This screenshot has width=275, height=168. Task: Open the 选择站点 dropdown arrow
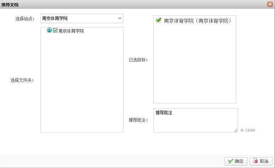tap(120, 18)
